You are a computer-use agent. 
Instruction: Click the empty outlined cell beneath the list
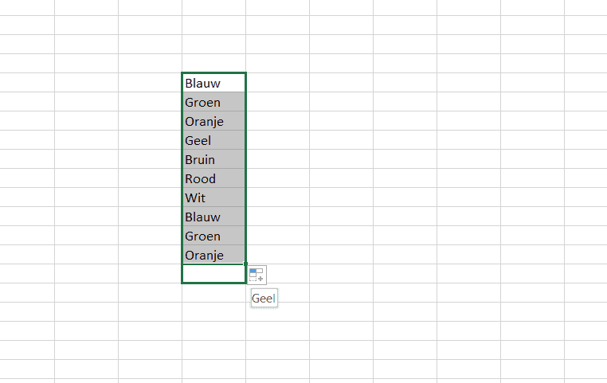[x=213, y=274]
